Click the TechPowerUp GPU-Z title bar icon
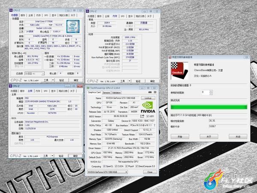This screenshot has width=257, height=193. click(88, 88)
